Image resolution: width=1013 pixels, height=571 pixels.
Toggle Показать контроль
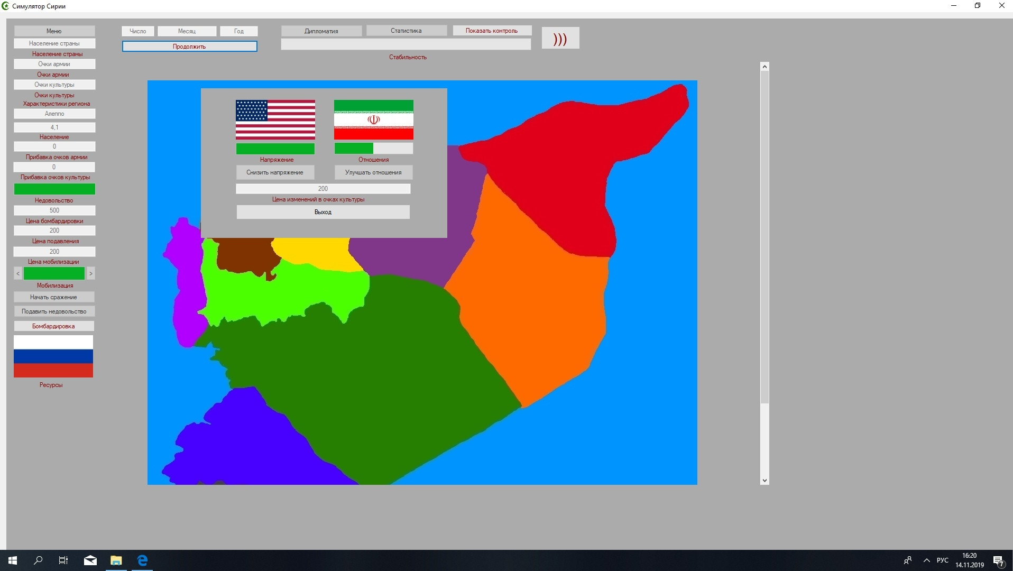[492, 31]
